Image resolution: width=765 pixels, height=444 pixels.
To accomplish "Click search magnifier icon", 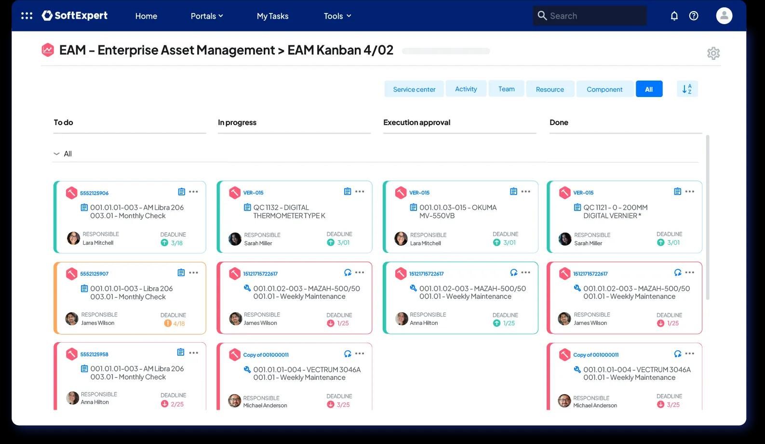I will click(542, 15).
